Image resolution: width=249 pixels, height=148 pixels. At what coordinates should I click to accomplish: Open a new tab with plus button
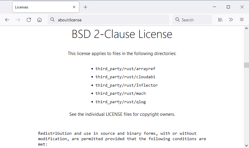point(85,7)
